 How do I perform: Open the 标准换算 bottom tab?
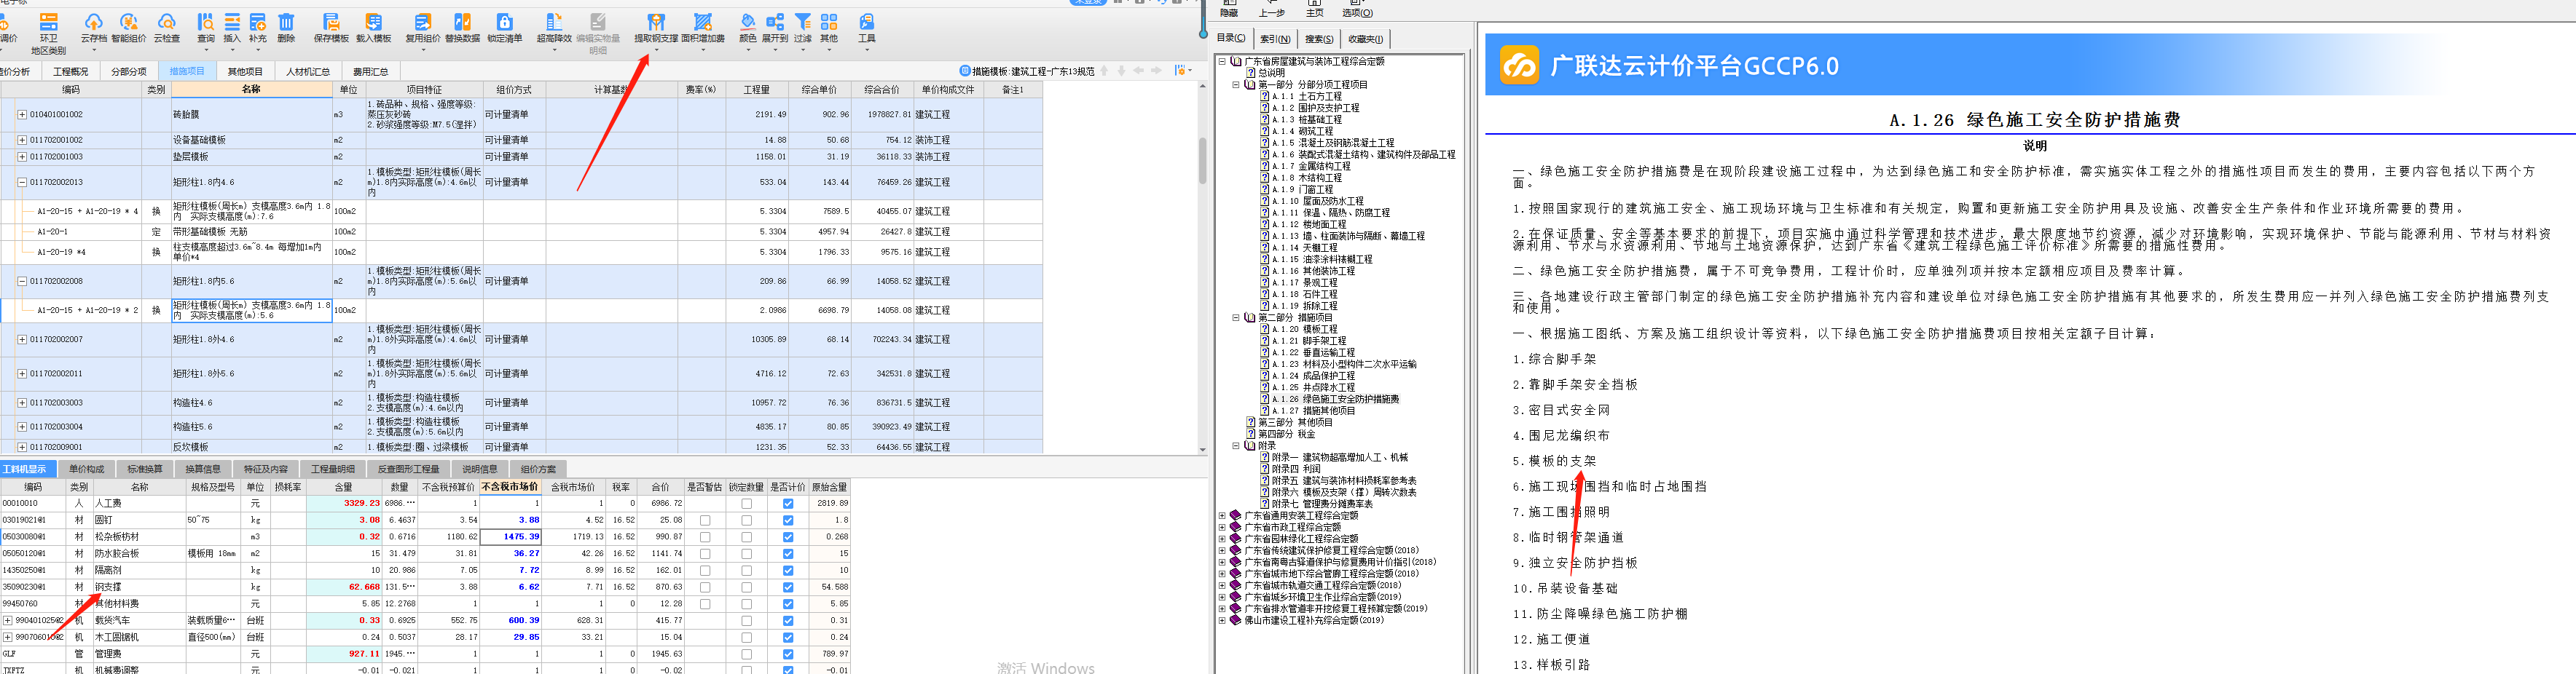[145, 469]
